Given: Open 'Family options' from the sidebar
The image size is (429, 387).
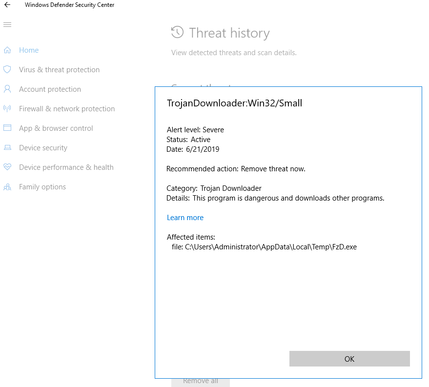Looking at the screenshot, I should pyautogui.click(x=42, y=186).
